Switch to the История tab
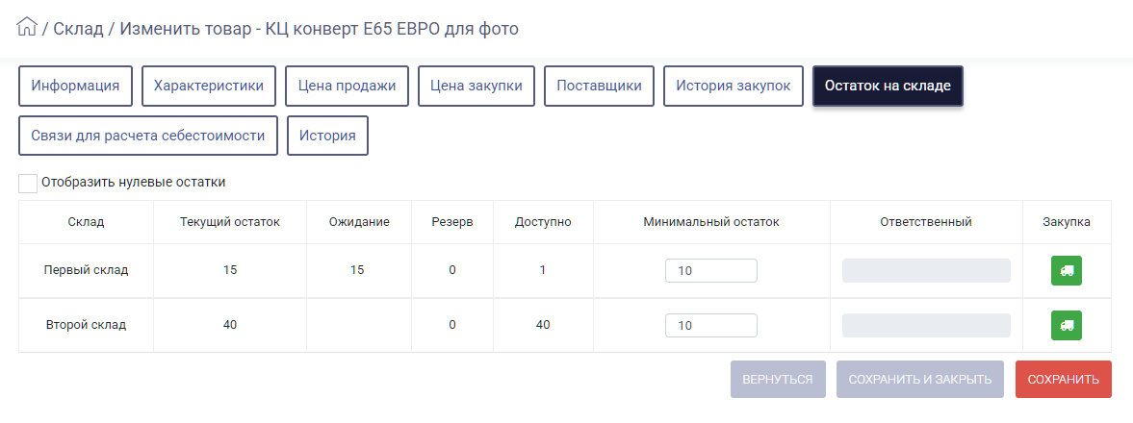This screenshot has width=1133, height=423. [x=327, y=136]
